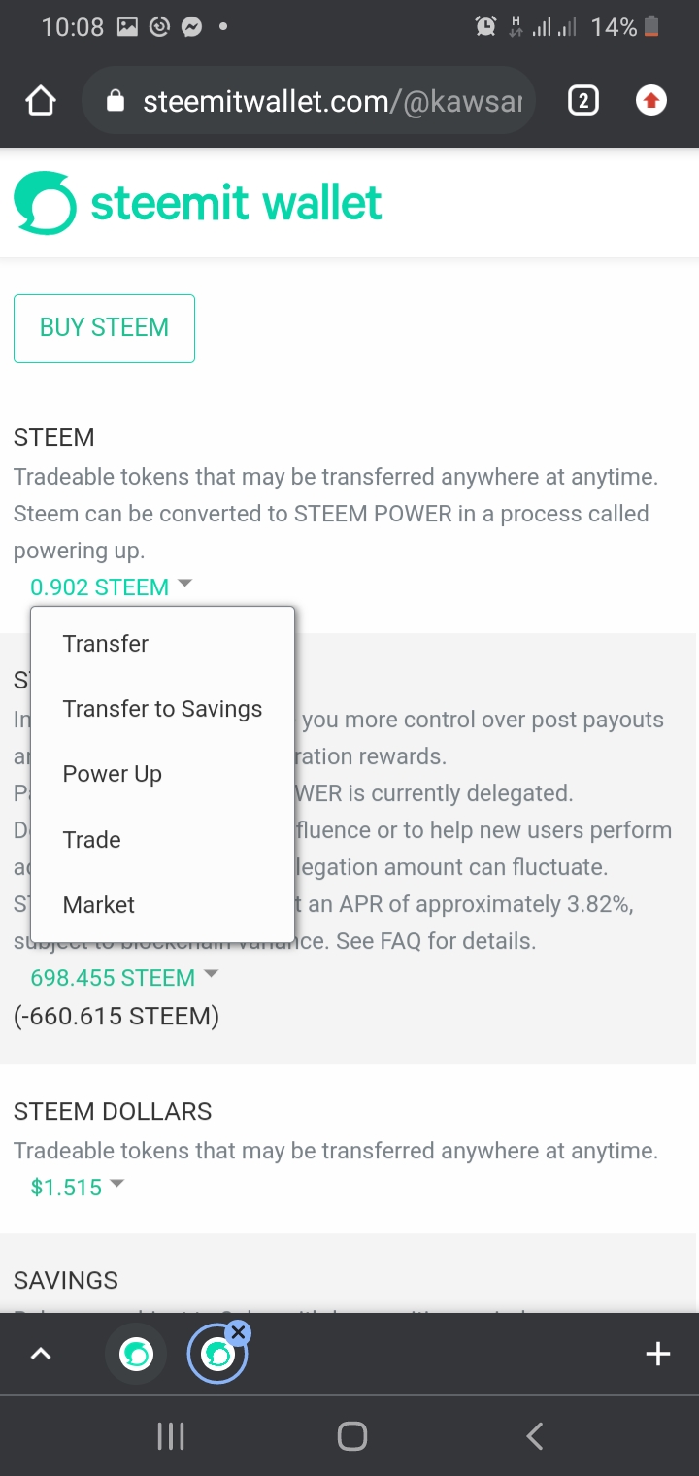Expand the $1.515 Steem Dollars dropdown
Viewport: 699px width, 1476px height.
pyautogui.click(x=78, y=1187)
